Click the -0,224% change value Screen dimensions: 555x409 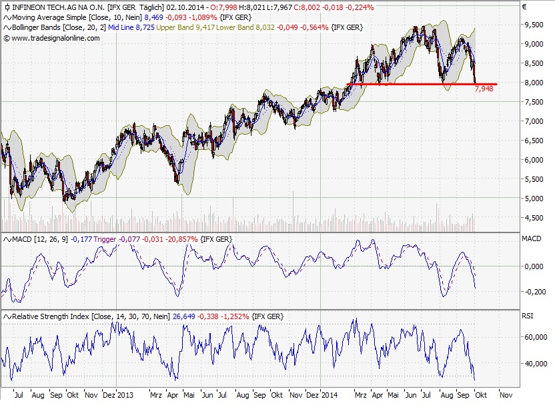[359, 7]
